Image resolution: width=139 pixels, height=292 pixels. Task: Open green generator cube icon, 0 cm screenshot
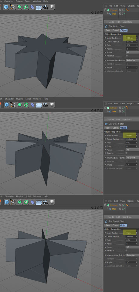19,202
